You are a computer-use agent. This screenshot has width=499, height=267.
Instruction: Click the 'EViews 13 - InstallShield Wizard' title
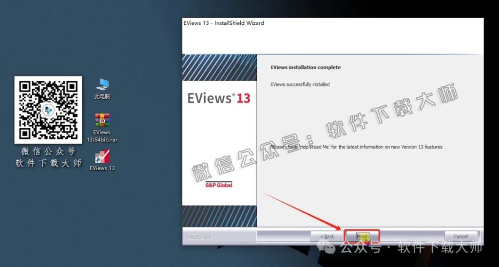pyautogui.click(x=224, y=23)
